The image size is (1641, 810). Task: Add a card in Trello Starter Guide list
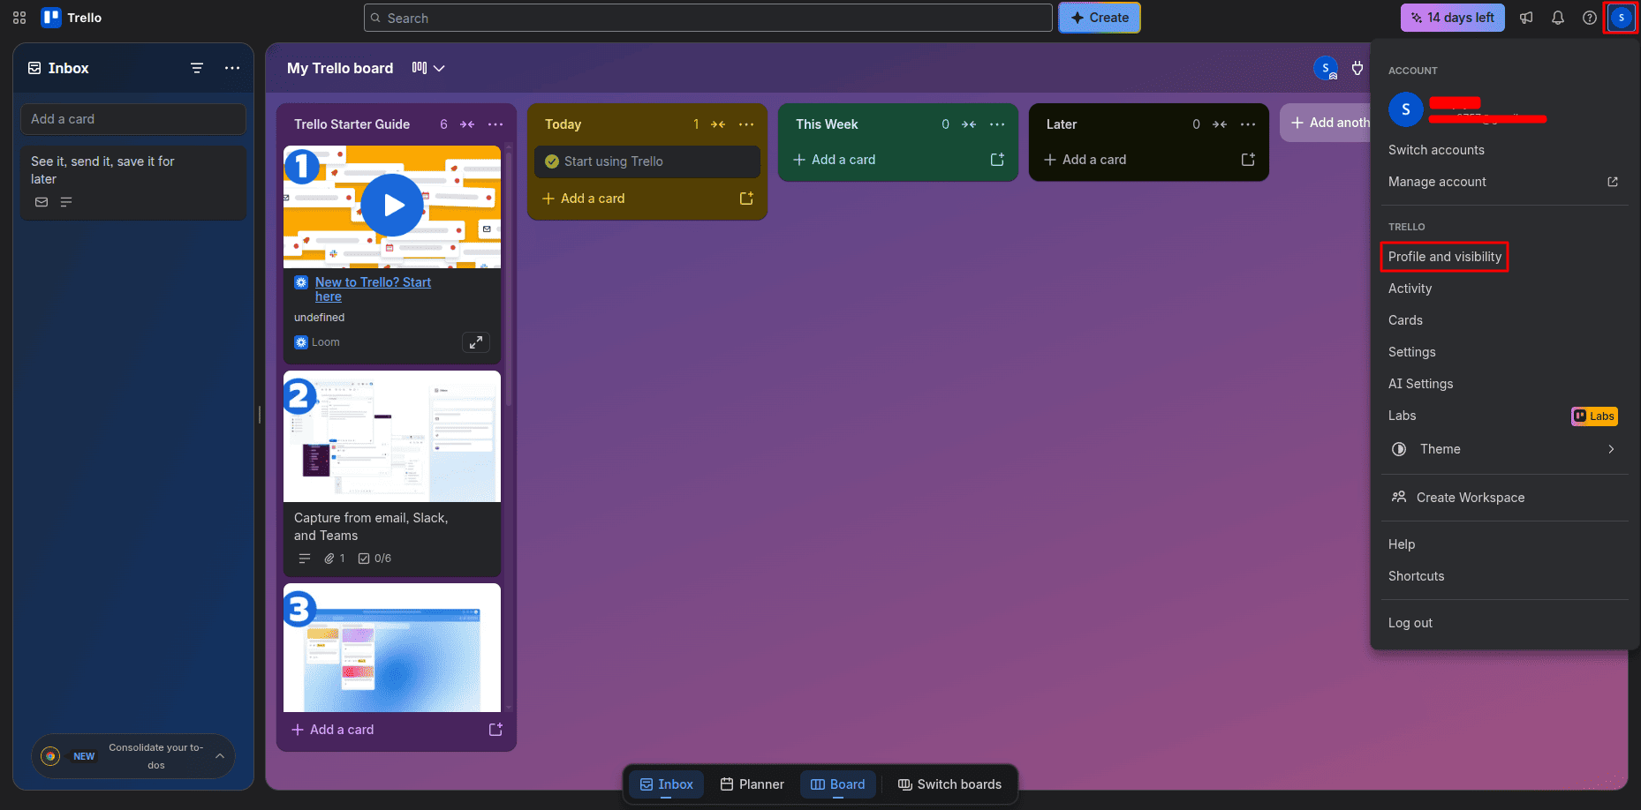(x=333, y=730)
